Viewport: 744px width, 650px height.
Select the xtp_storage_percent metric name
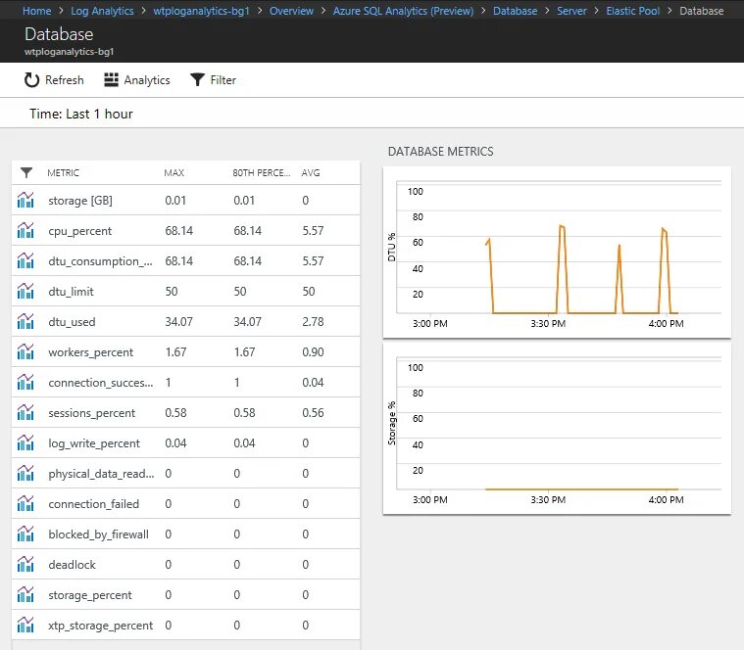tap(101, 625)
